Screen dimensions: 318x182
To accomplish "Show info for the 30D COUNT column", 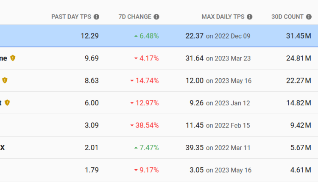I will pyautogui.click(x=309, y=17).
